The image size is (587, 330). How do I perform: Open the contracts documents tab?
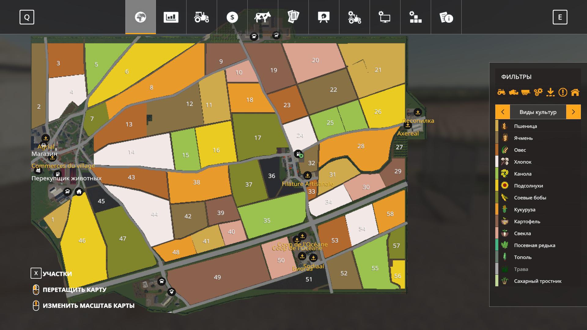point(293,17)
